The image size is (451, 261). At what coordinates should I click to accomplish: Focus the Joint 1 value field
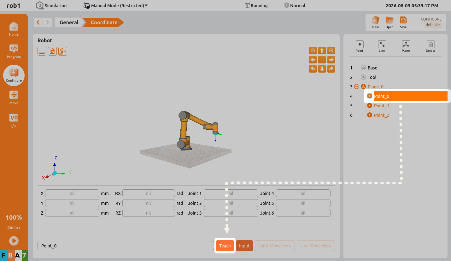coord(231,193)
